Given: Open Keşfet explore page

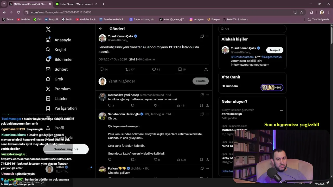Looking at the screenshot, I should pyautogui.click(x=56, y=50).
